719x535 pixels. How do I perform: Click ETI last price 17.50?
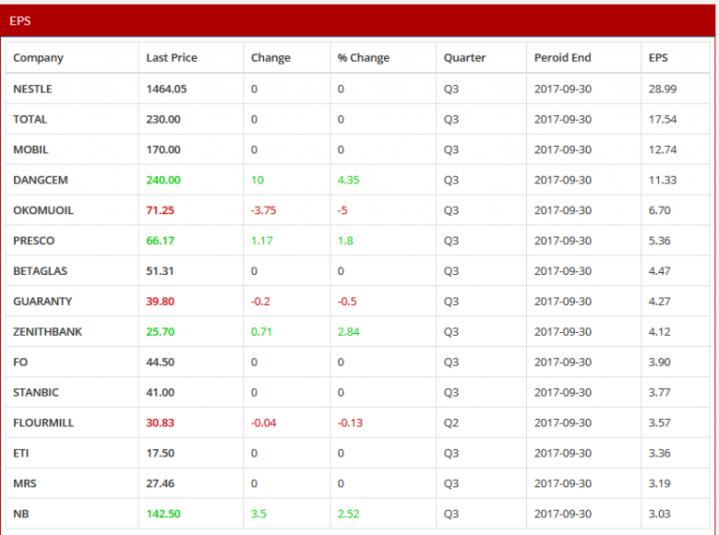point(160,453)
